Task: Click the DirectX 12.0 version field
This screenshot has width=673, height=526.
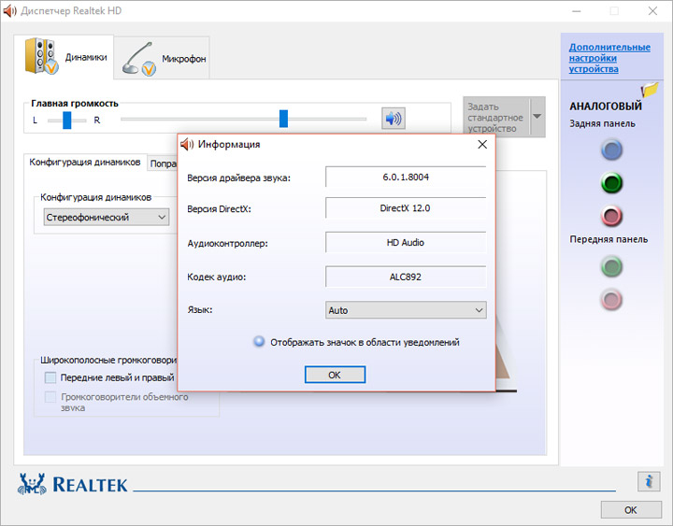Action: [406, 208]
